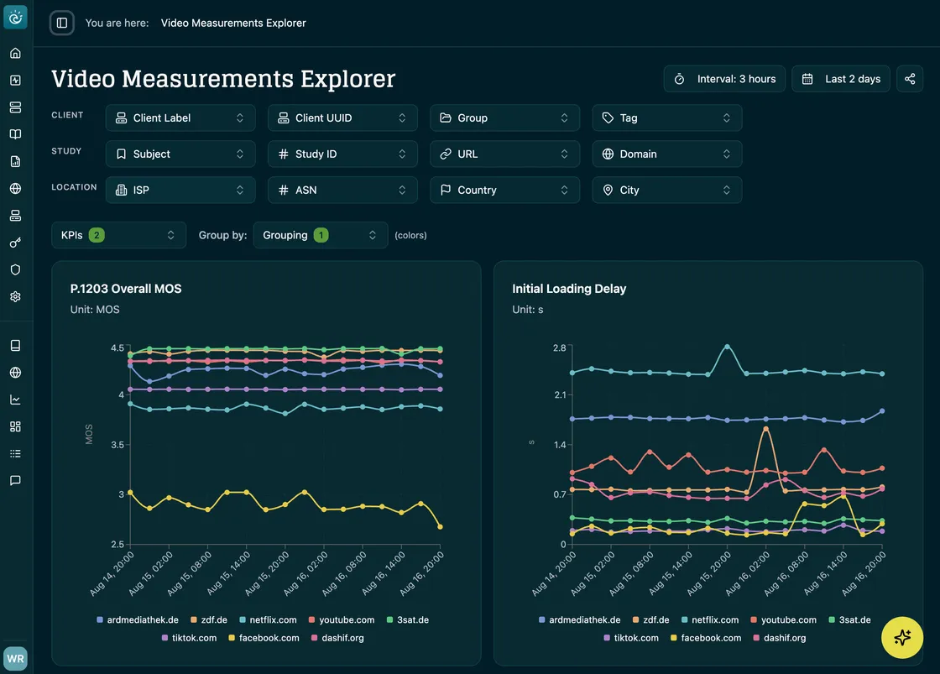
Task: Expand the Client Label dropdown
Action: (180, 118)
